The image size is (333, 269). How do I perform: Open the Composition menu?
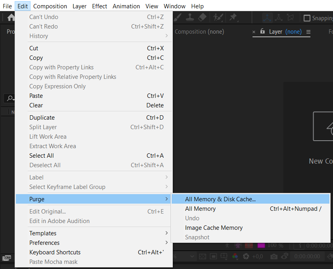point(50,6)
